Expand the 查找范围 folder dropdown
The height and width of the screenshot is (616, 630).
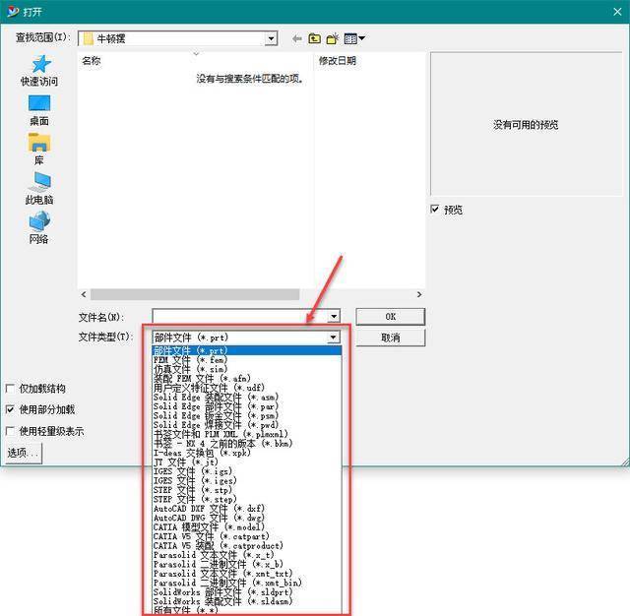pyautogui.click(x=272, y=38)
